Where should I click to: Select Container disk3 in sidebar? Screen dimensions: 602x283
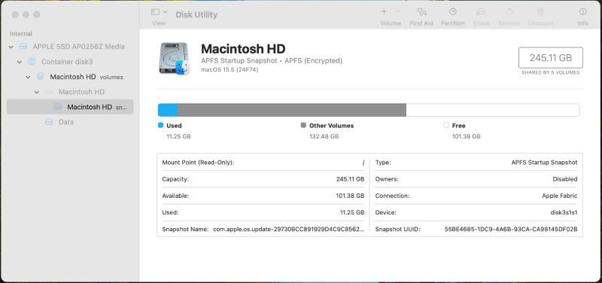(70, 62)
